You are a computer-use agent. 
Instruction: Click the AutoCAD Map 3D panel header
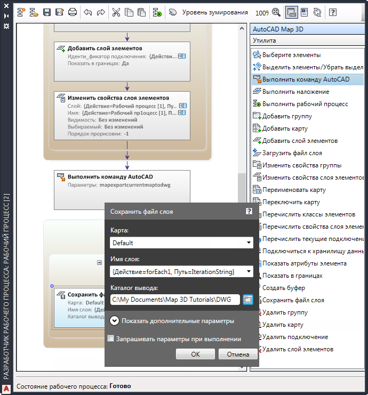(x=308, y=29)
